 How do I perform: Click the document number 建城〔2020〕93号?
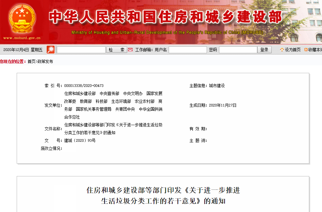(80, 140)
